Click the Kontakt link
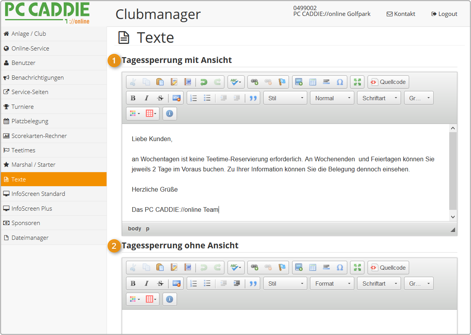The width and height of the screenshot is (471, 335). 401,14
